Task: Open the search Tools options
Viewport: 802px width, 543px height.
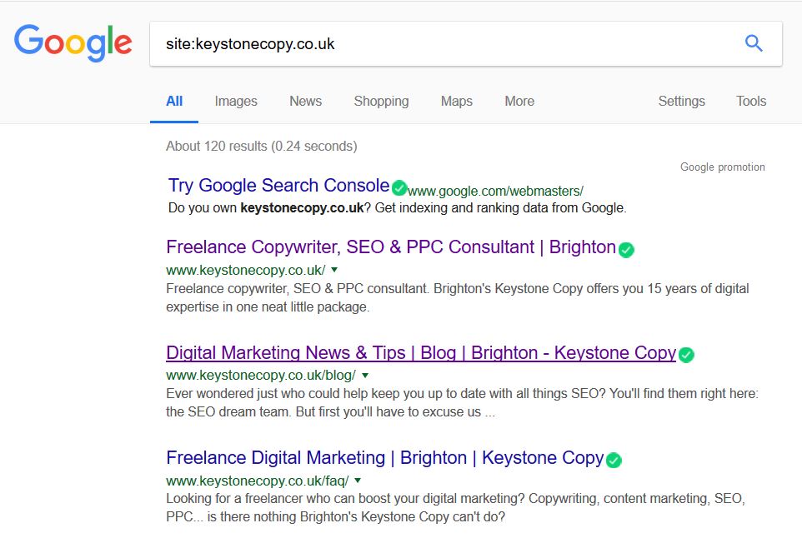Action: [750, 101]
